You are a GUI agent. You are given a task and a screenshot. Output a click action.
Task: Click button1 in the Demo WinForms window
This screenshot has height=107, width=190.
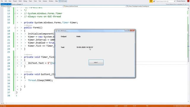coord(96,62)
